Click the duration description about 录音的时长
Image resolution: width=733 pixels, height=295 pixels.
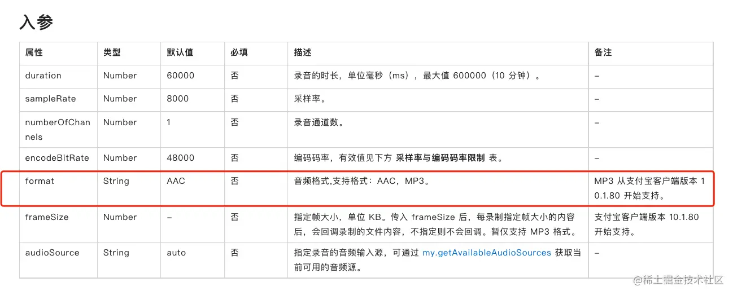(x=417, y=76)
